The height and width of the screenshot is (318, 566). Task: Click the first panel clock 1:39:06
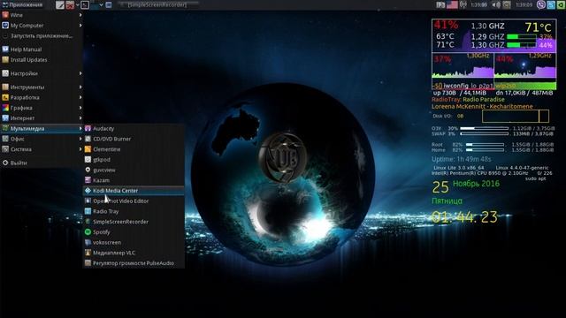tap(479, 5)
